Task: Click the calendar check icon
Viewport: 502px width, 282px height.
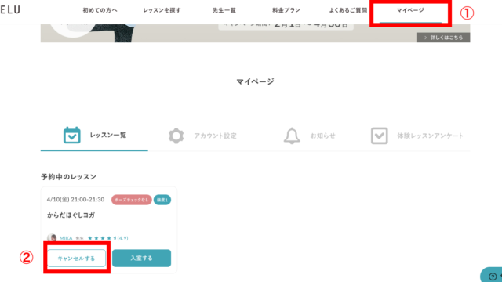Action: click(71, 136)
